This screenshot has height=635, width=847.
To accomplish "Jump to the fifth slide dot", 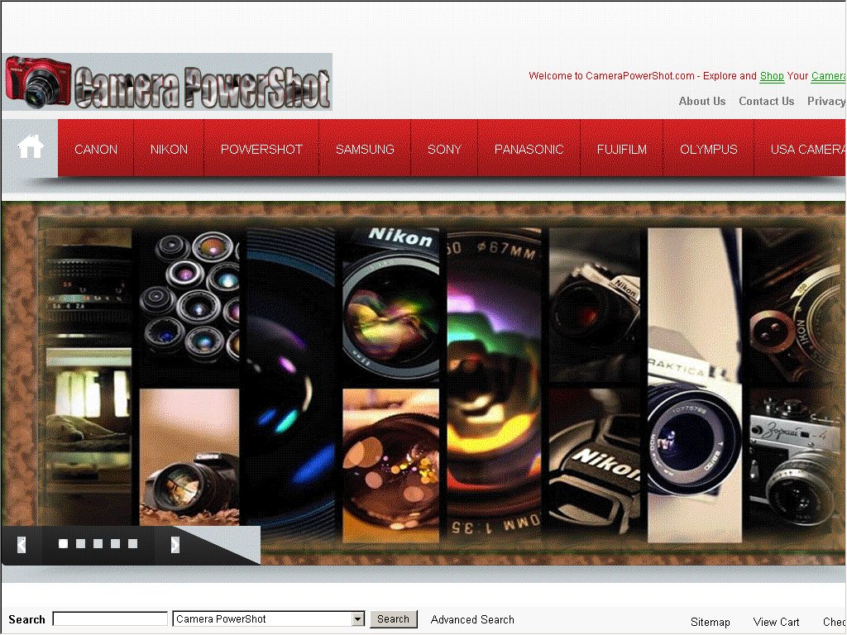I will click(132, 544).
